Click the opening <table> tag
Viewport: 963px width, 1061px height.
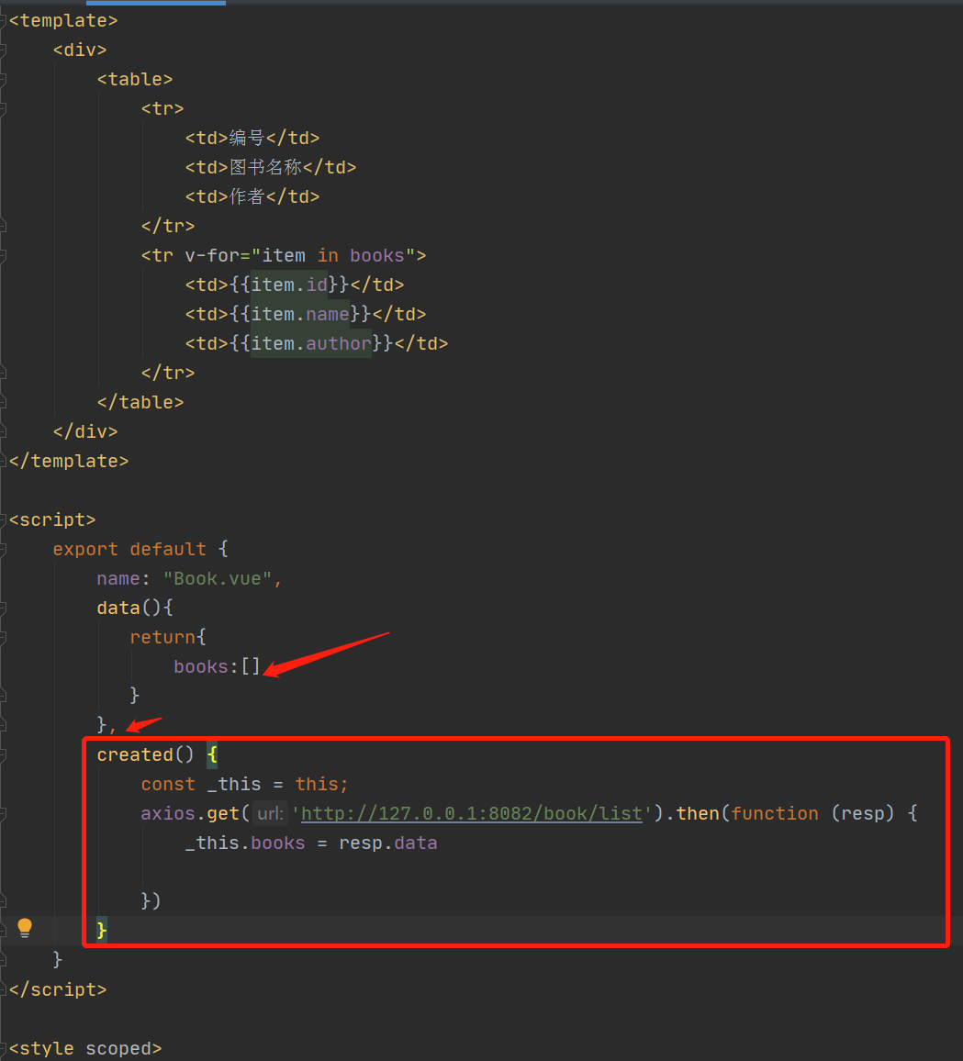[135, 80]
